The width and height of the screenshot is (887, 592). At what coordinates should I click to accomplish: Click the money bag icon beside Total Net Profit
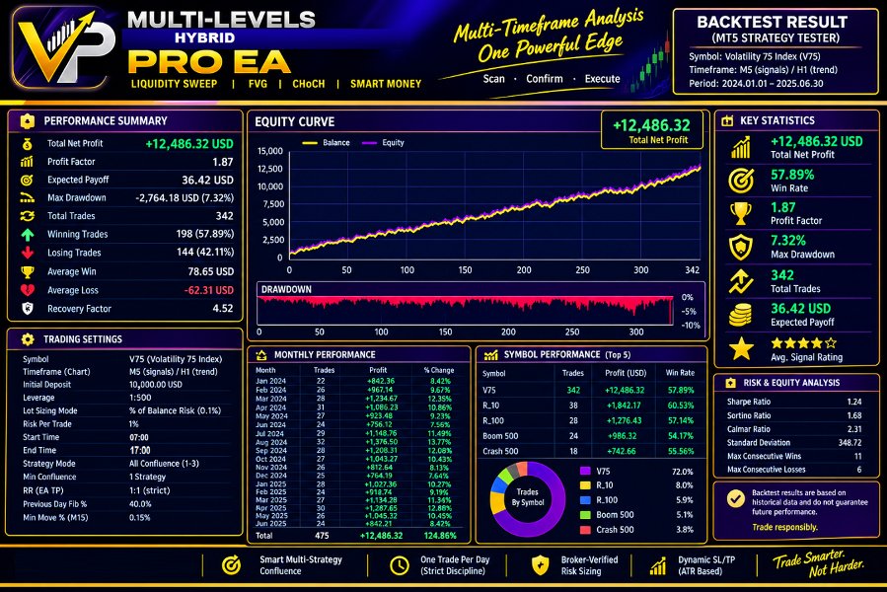pyautogui.click(x=28, y=144)
